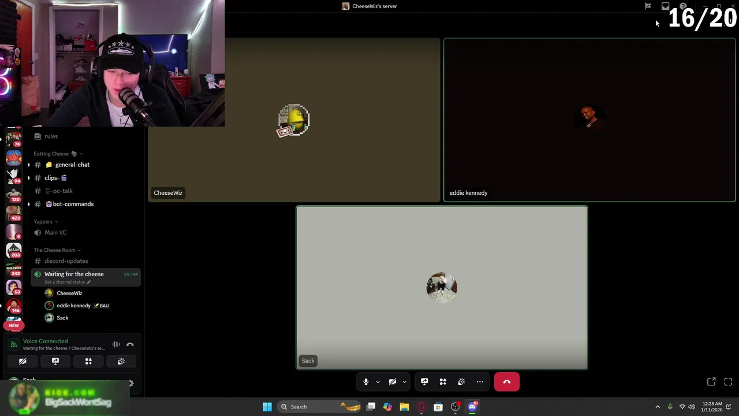This screenshot has height=416, width=739.
Task: Open OBS Studio from taskbar
Action: coord(456,407)
